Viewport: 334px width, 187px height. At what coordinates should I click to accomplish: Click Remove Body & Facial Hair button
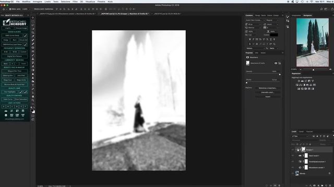(15, 84)
